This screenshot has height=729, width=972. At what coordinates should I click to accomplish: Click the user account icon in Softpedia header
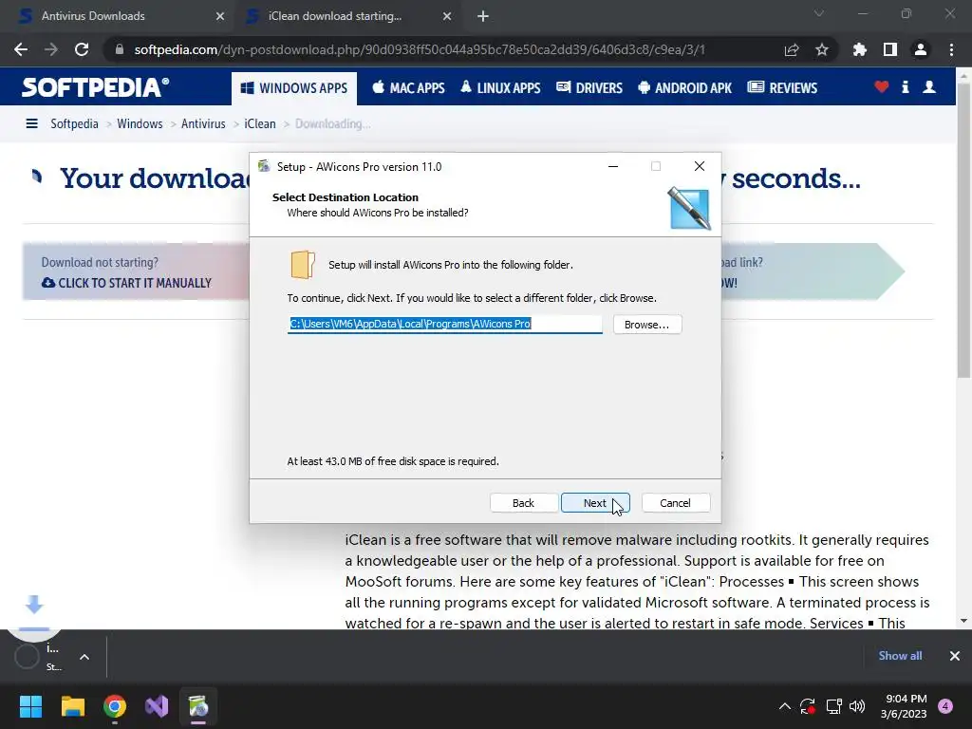point(929,86)
